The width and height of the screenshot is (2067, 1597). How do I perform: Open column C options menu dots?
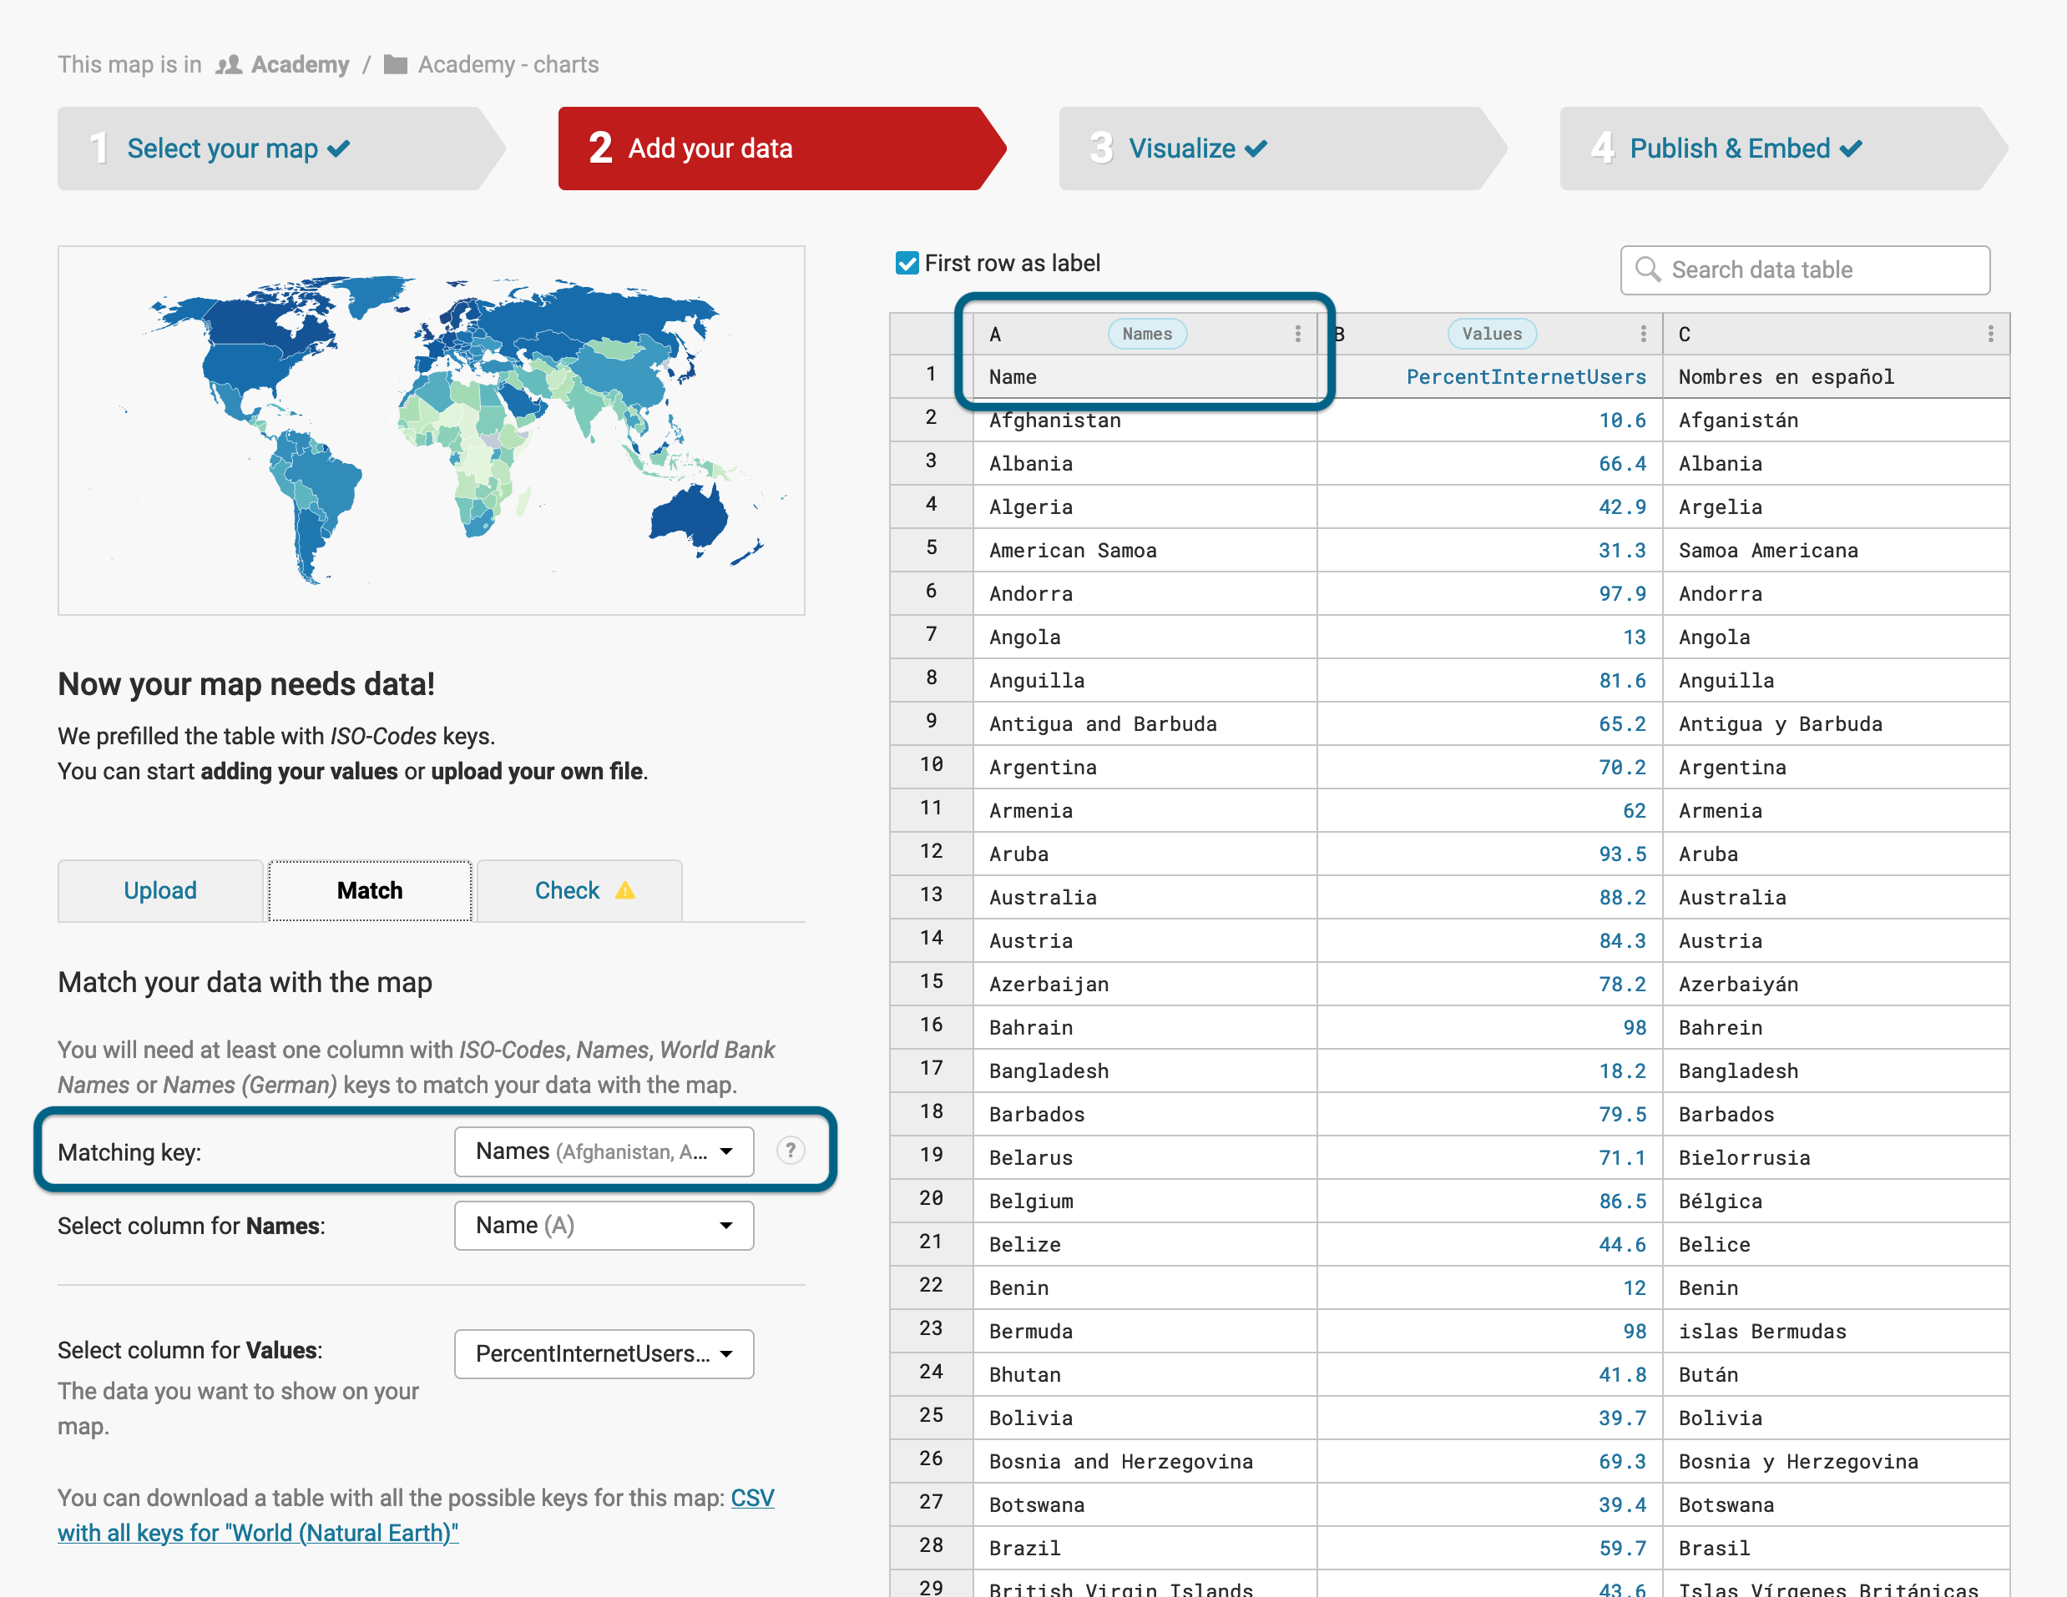coord(1990,334)
